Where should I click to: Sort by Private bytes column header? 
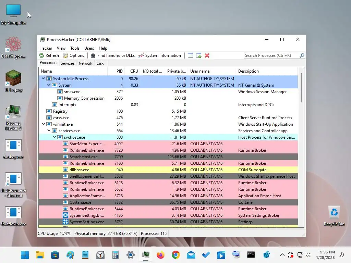[176, 71]
